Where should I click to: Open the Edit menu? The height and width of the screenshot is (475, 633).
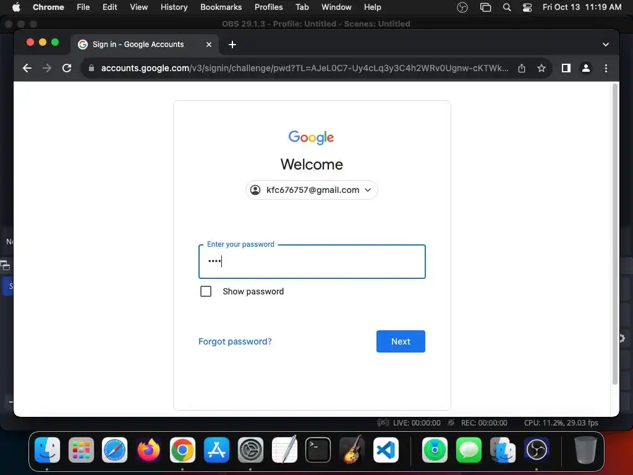[x=110, y=7]
